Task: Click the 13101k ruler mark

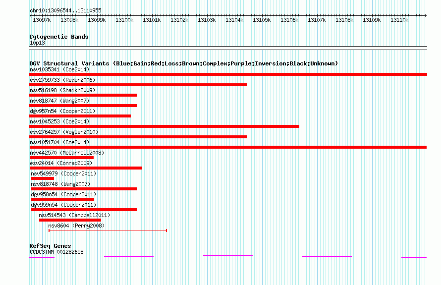Action: coord(152,20)
